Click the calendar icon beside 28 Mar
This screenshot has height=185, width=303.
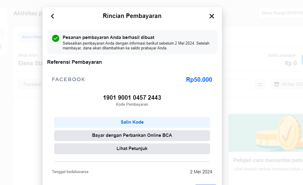[x=277, y=84]
